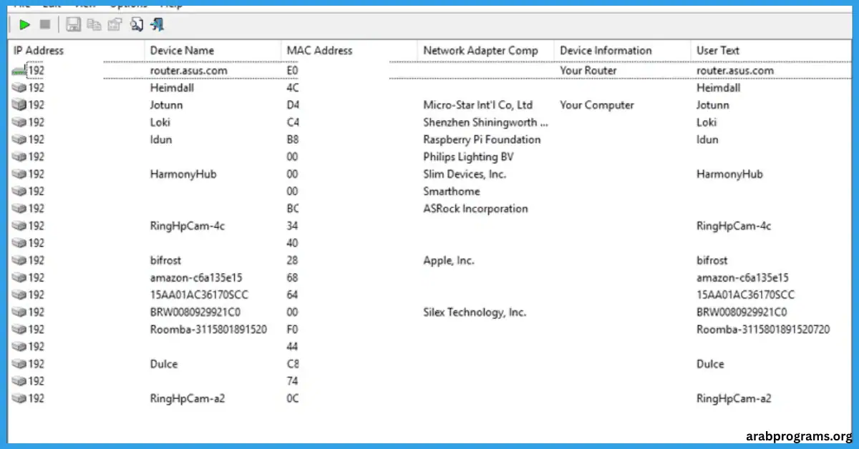
Task: Click device icon in ASRock Incorporation row
Action: coord(19,209)
